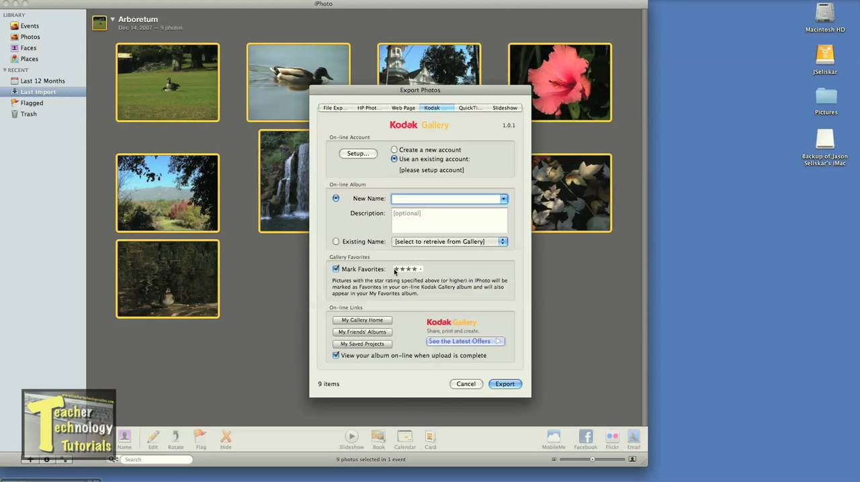The width and height of the screenshot is (860, 482).
Task: Open the select to retrieve from Gallery popup
Action: click(x=449, y=242)
